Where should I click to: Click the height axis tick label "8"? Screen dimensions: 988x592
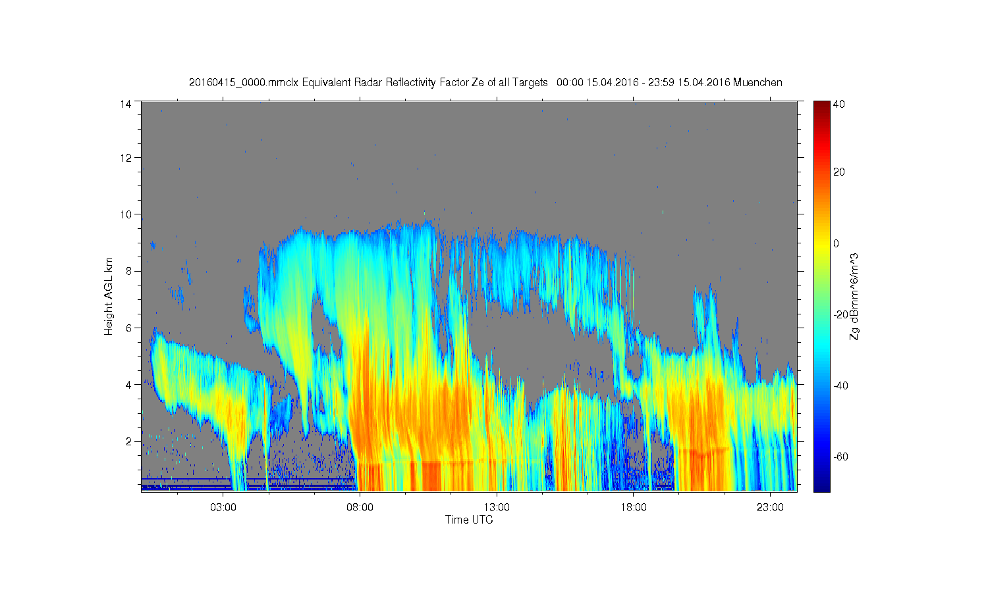130,271
